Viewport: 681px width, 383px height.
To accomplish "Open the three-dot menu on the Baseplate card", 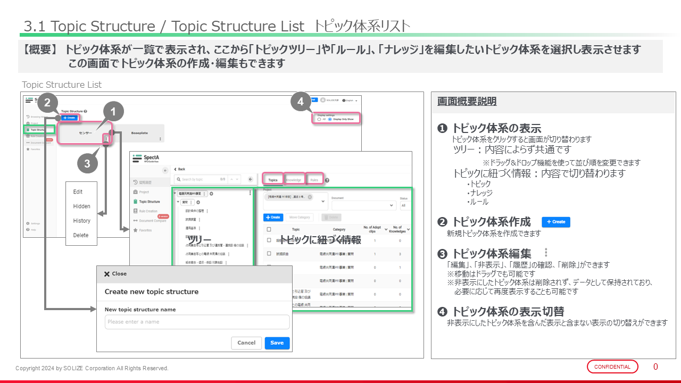I will pyautogui.click(x=160, y=139).
